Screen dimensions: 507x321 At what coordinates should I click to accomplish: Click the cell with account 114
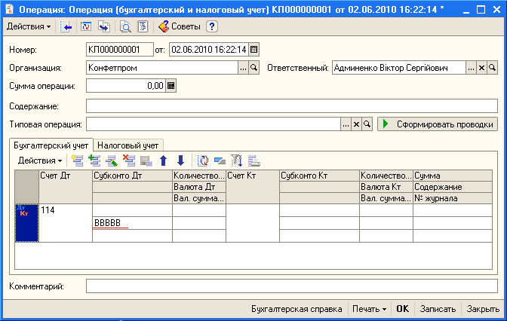pyautogui.click(x=66, y=223)
